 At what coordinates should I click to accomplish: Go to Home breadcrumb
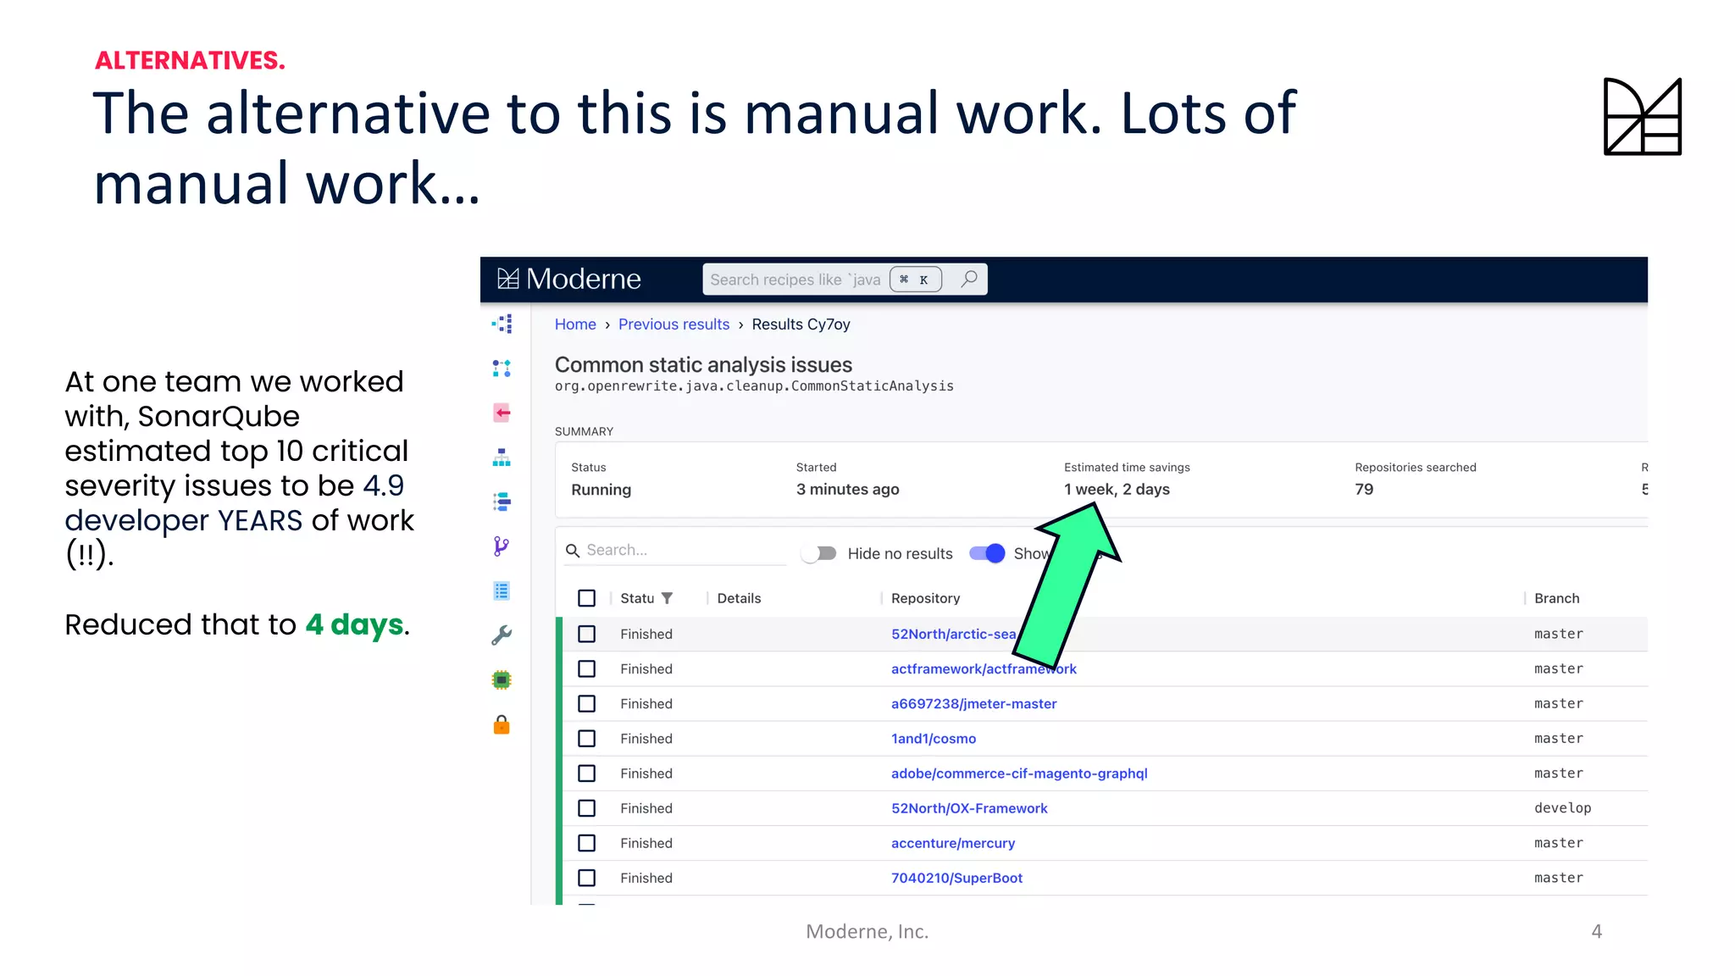point(575,324)
